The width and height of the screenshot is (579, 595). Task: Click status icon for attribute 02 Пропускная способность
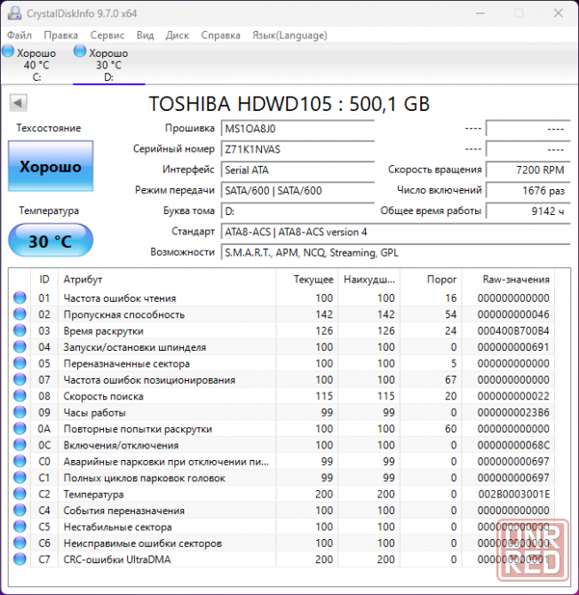tap(20, 314)
